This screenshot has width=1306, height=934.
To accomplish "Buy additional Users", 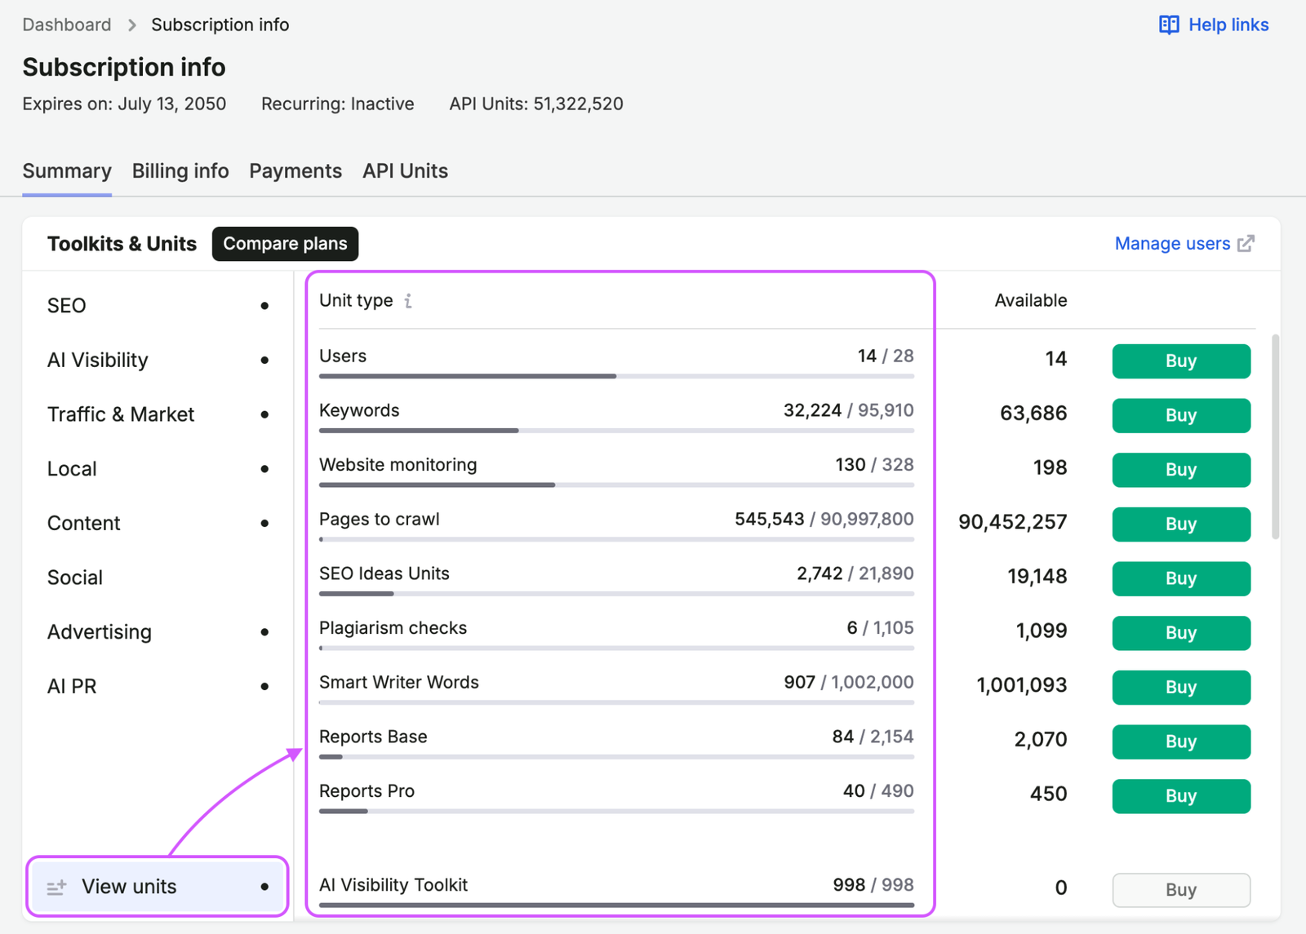I will pyautogui.click(x=1181, y=361).
